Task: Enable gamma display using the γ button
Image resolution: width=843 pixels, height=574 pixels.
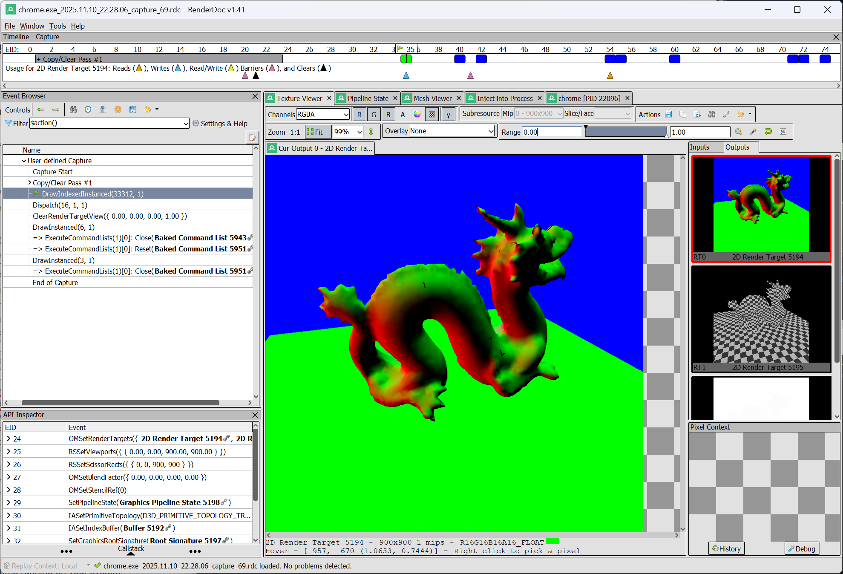Action: [x=448, y=114]
